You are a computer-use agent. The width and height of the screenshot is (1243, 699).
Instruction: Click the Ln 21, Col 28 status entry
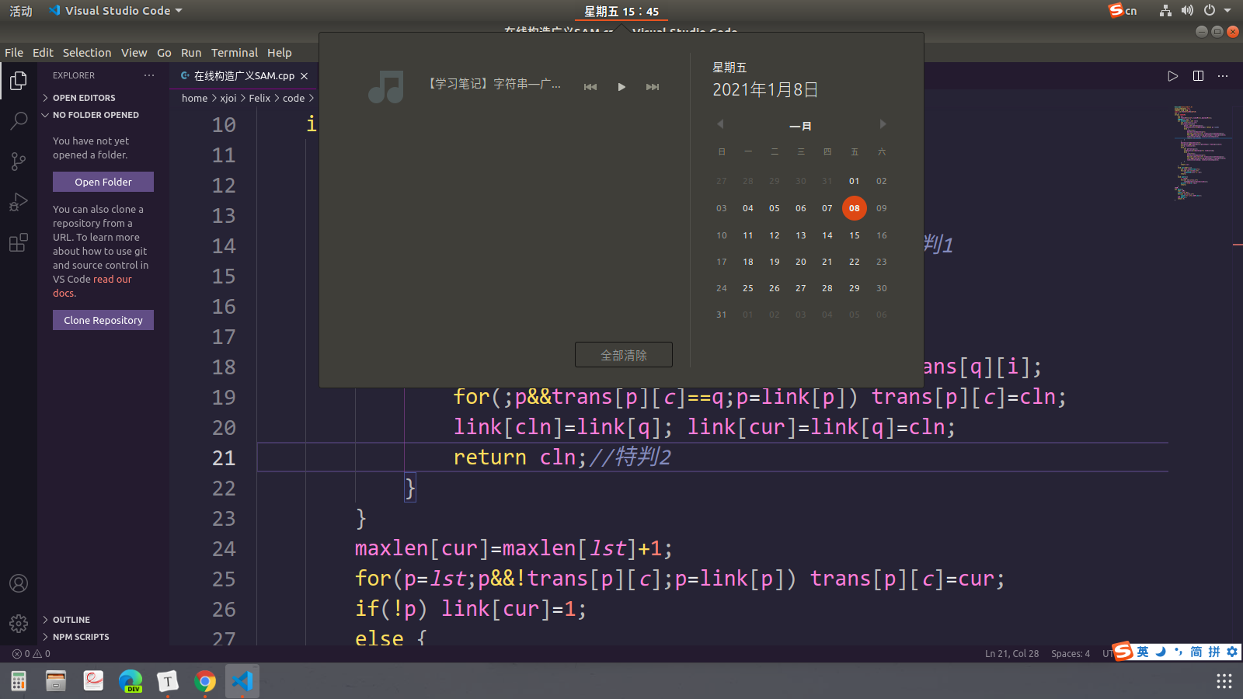(x=1011, y=654)
